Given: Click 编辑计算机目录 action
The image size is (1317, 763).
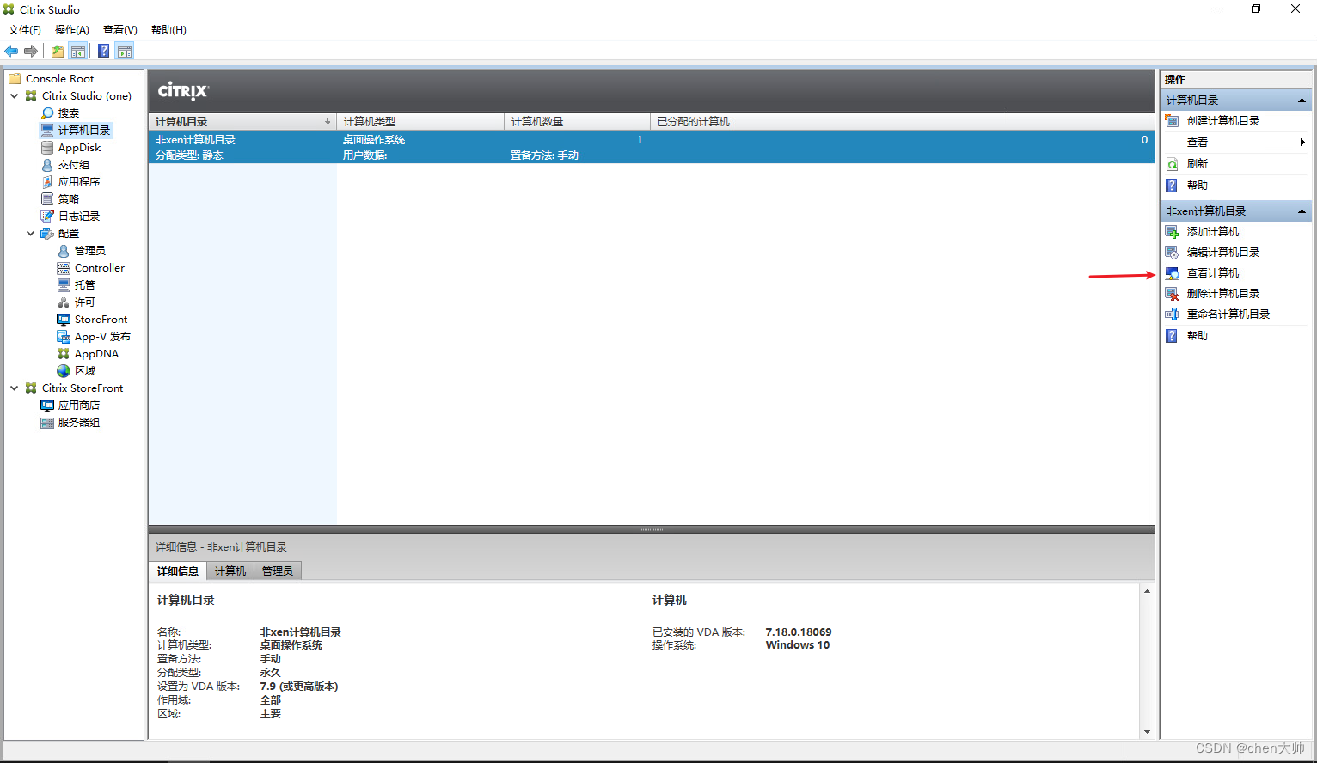Looking at the screenshot, I should click(x=1223, y=253).
